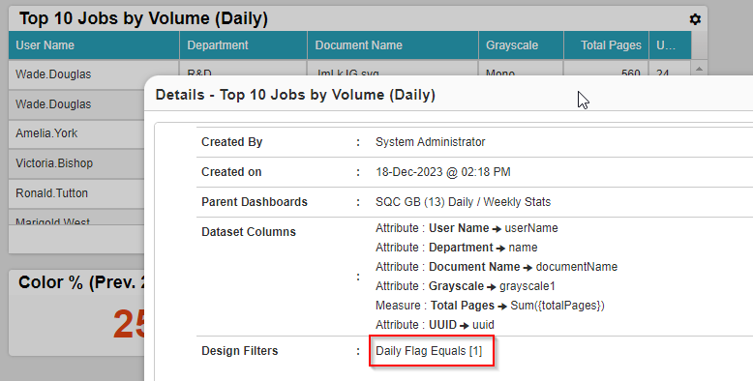Click the scrollbar up arrow in table

click(699, 69)
